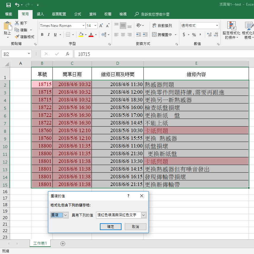The width and height of the screenshot is (254, 254).
Task: Apply the yellow fill color bucket
Action: (81, 35)
